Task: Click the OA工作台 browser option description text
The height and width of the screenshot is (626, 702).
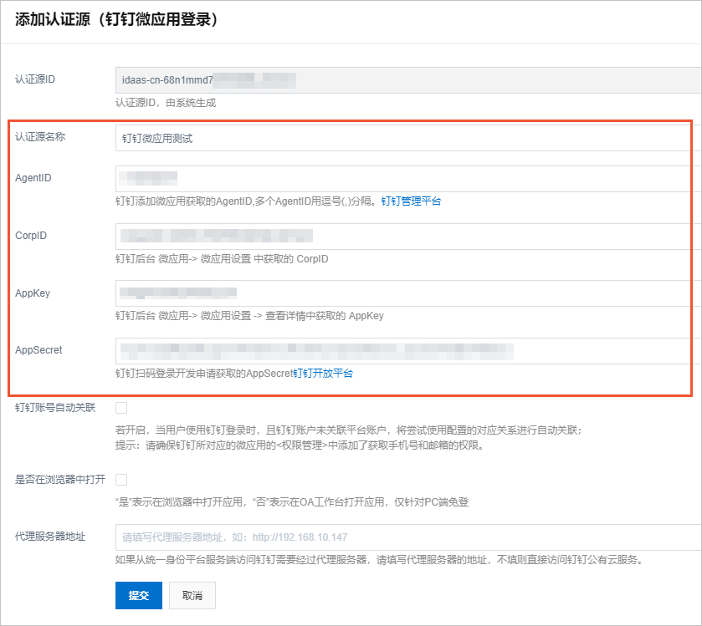Action: pyautogui.click(x=292, y=502)
